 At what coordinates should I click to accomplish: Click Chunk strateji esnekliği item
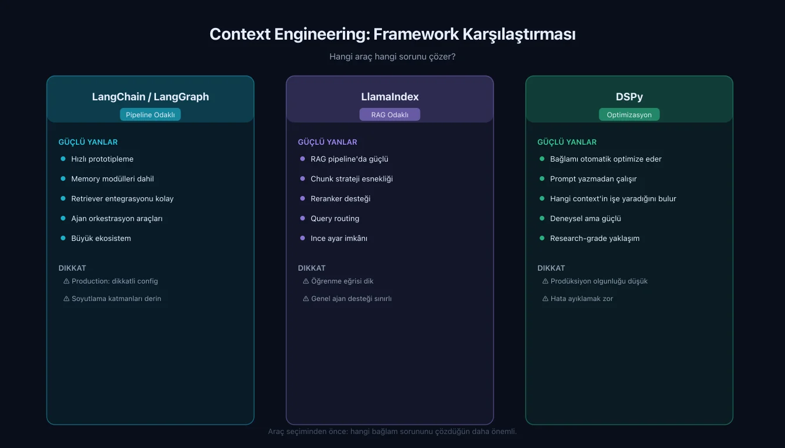coord(352,179)
